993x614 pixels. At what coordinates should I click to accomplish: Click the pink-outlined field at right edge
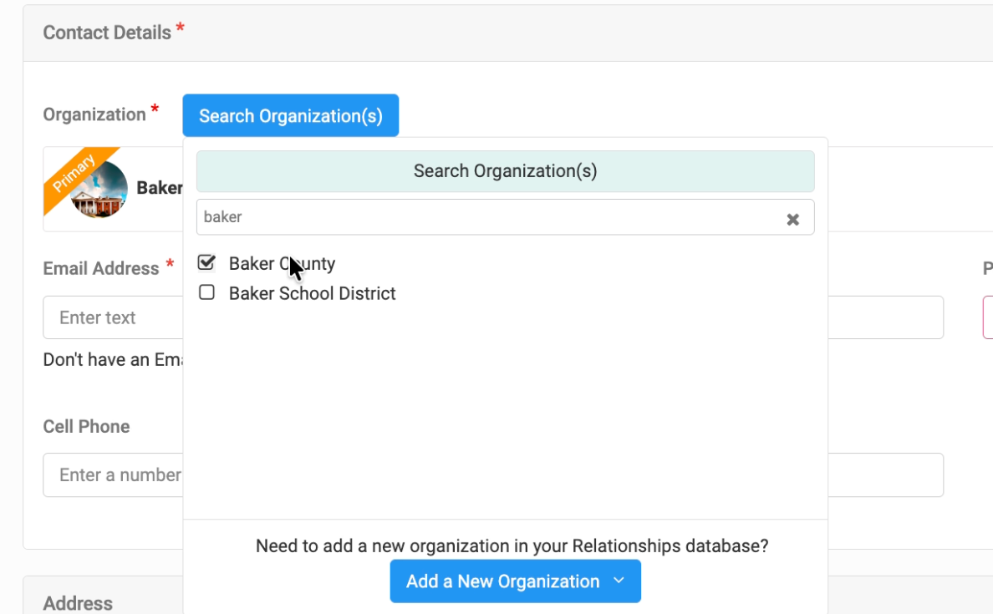pyautogui.click(x=988, y=317)
